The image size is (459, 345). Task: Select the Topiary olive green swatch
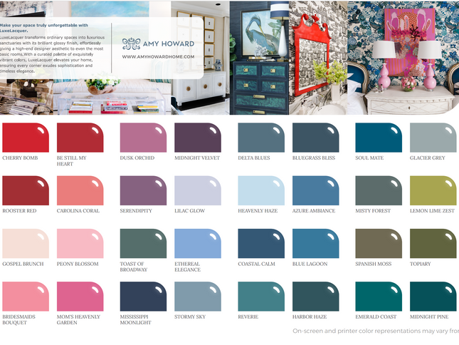pyautogui.click(x=433, y=243)
